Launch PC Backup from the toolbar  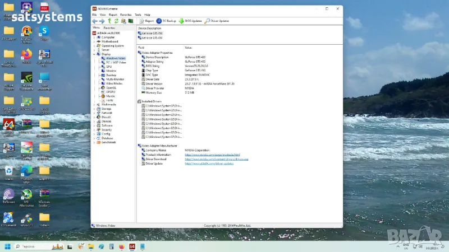pyautogui.click(x=166, y=21)
